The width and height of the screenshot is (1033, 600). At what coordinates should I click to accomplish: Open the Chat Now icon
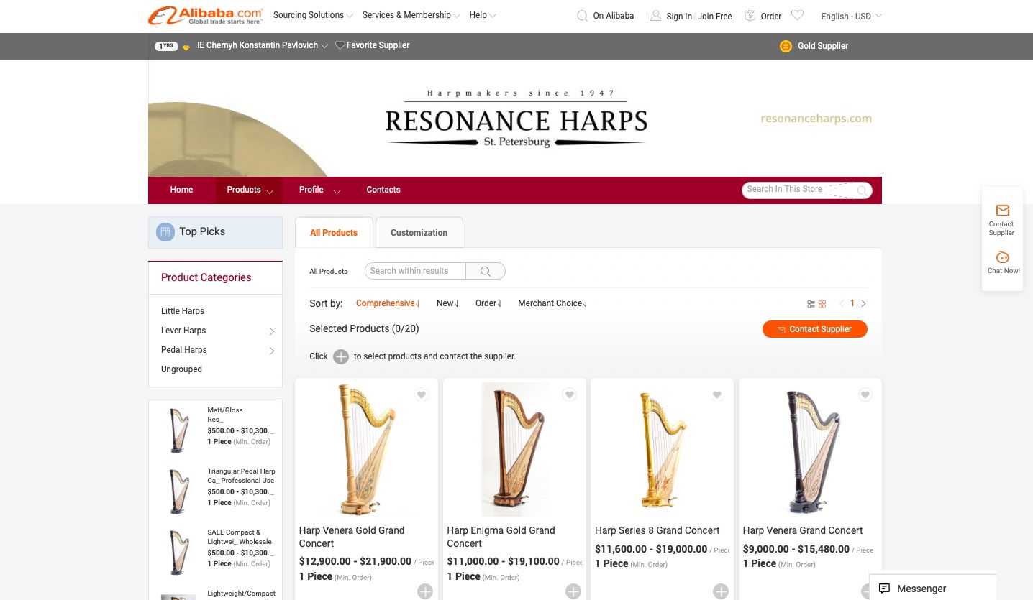tap(1003, 257)
